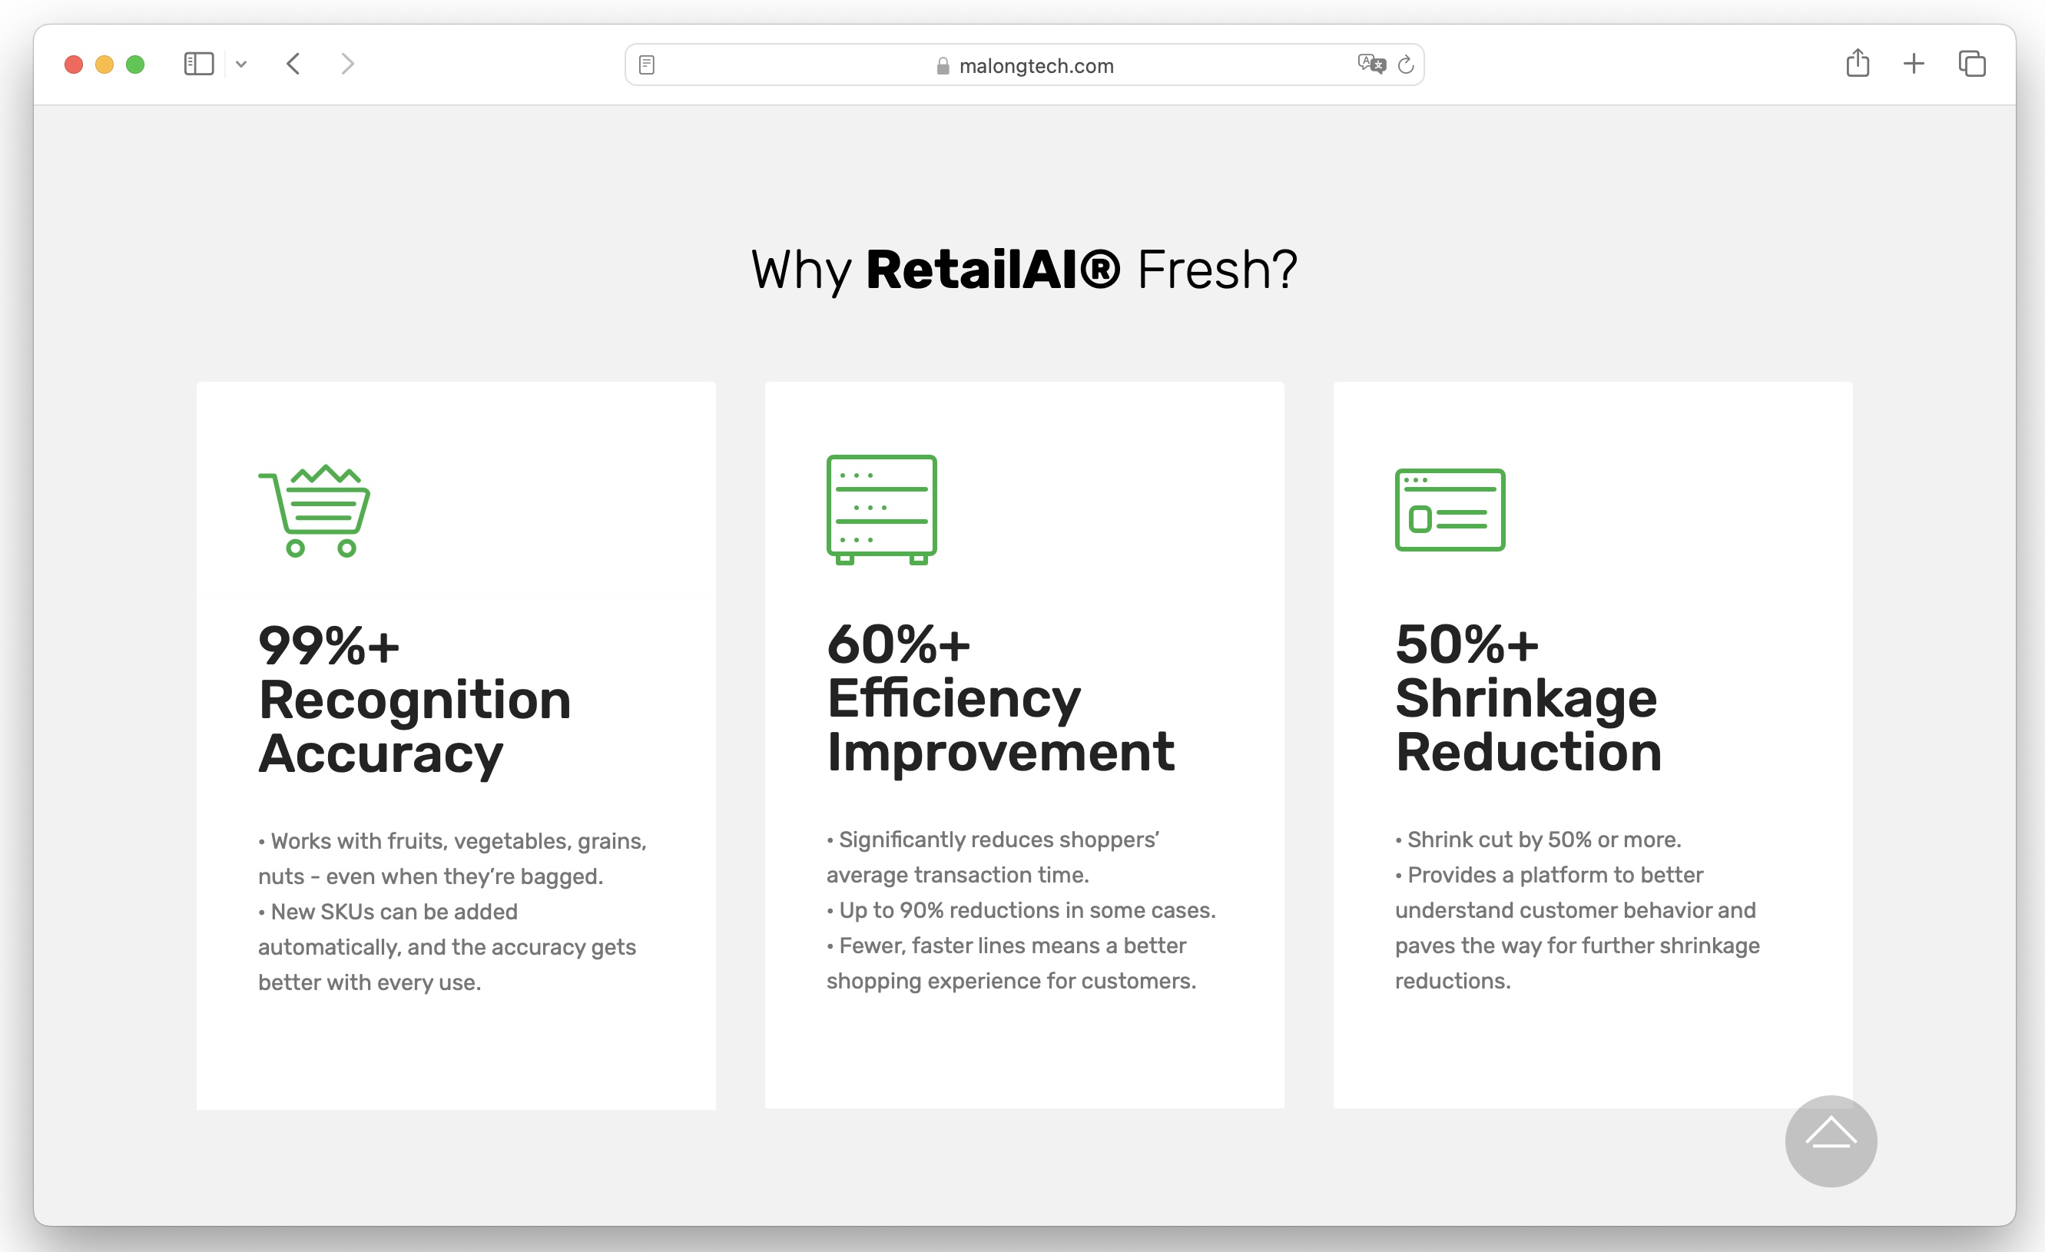Open a new tab with plus button
2045x1252 pixels.
tap(1914, 64)
